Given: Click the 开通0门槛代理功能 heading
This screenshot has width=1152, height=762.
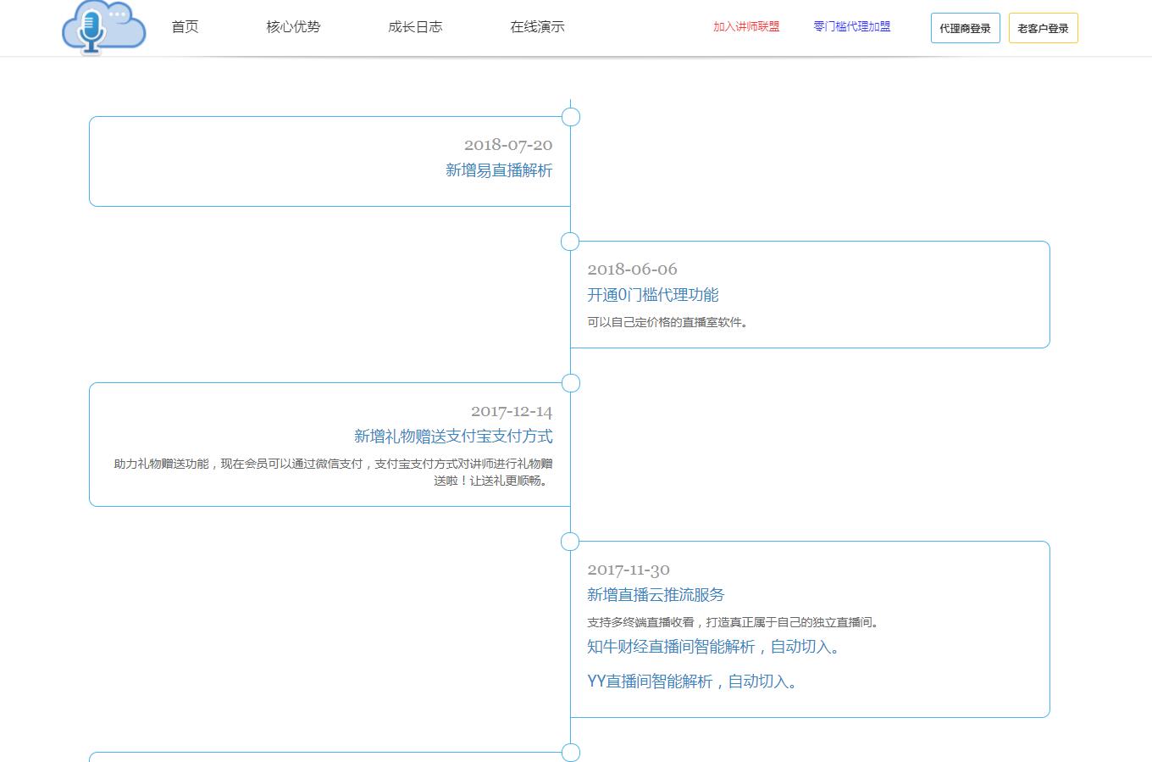Looking at the screenshot, I should click(653, 295).
